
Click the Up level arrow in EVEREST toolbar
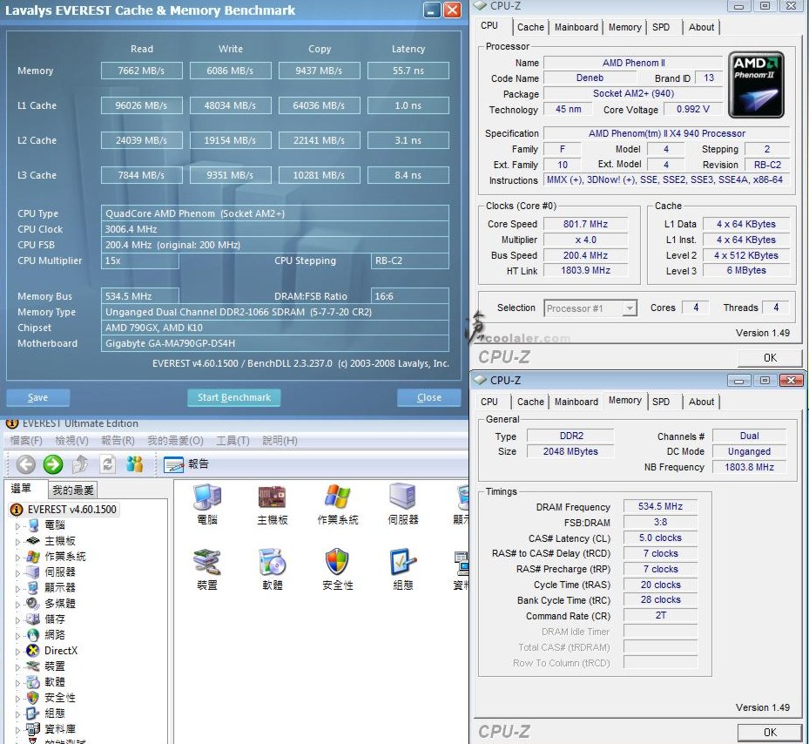click(80, 464)
